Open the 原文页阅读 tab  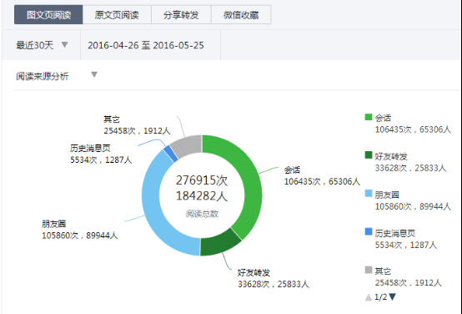coord(117,14)
